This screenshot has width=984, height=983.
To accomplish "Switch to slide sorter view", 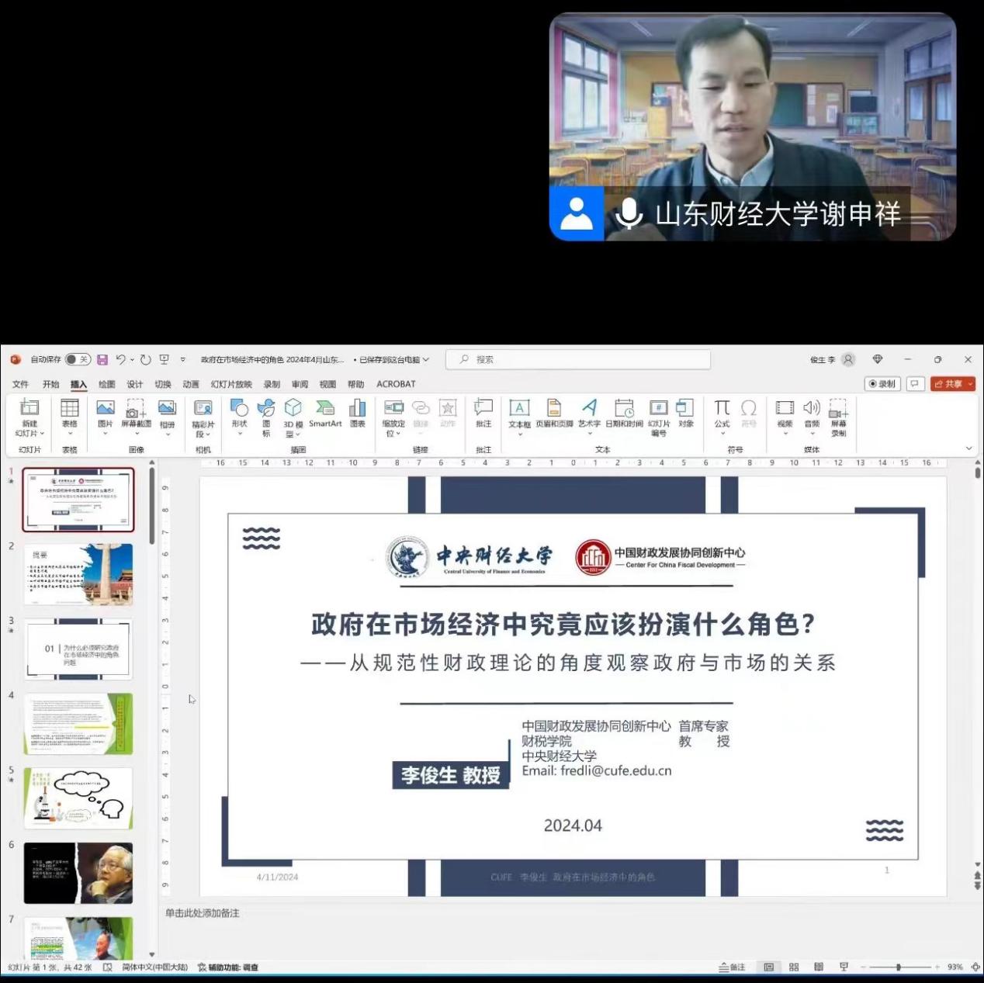I will (x=794, y=967).
